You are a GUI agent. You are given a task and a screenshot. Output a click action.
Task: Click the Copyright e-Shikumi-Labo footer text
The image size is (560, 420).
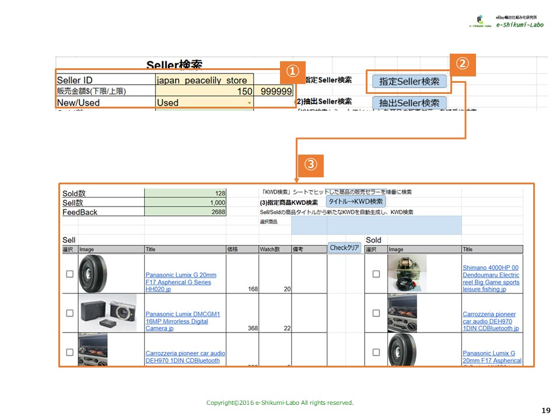[279, 402]
